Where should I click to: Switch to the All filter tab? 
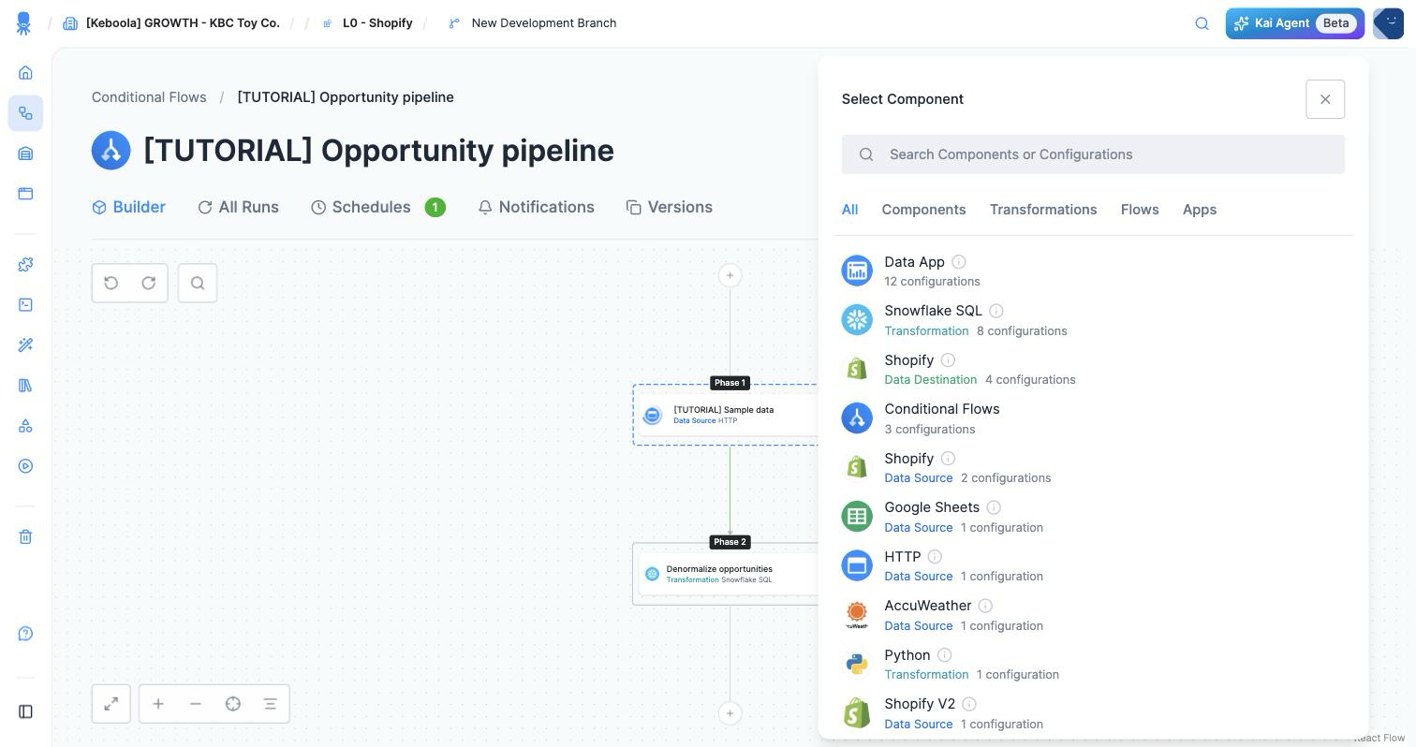click(x=849, y=210)
